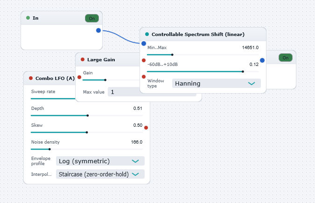Click the blue input port of Controllable Spectrum Shift
The width and height of the screenshot is (315, 203).
pyautogui.click(x=144, y=43)
